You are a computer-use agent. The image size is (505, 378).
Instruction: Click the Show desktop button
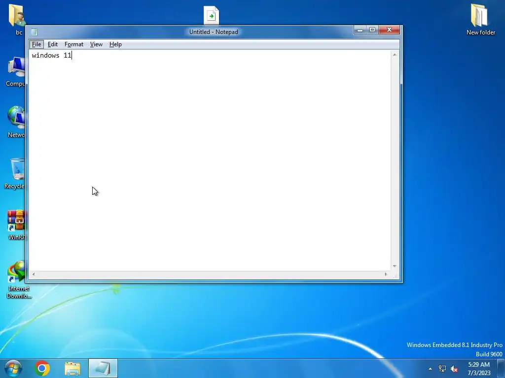501,368
